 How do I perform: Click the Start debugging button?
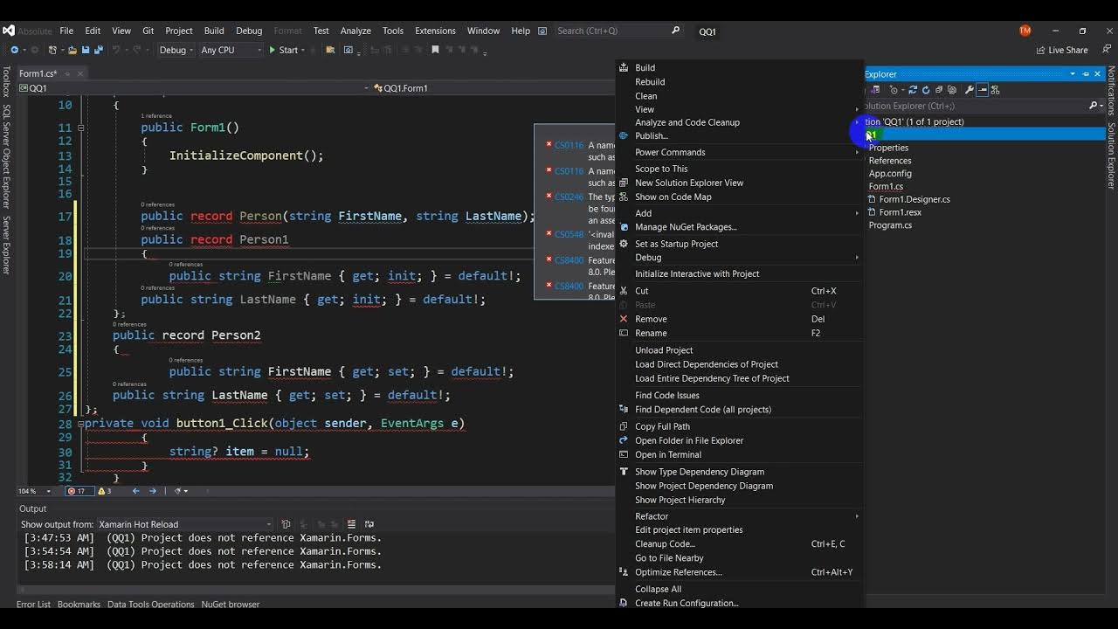[283, 50]
